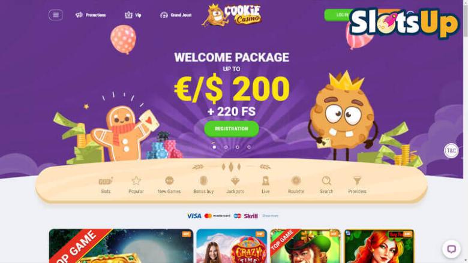The height and width of the screenshot is (263, 468).
Task: Select the second banner carousel dot
Action: tap(226, 147)
